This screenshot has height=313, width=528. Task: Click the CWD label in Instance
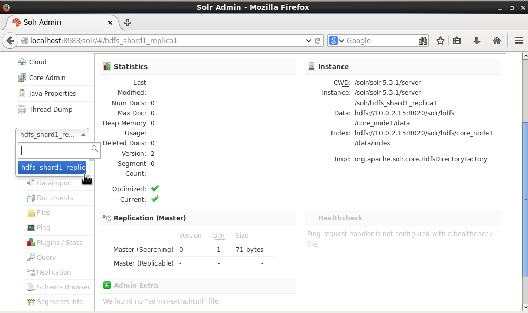(x=342, y=82)
